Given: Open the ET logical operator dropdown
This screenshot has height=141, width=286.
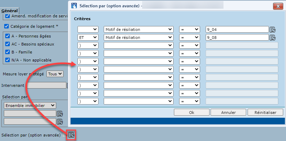Looking at the screenshot, I should (x=88, y=38).
